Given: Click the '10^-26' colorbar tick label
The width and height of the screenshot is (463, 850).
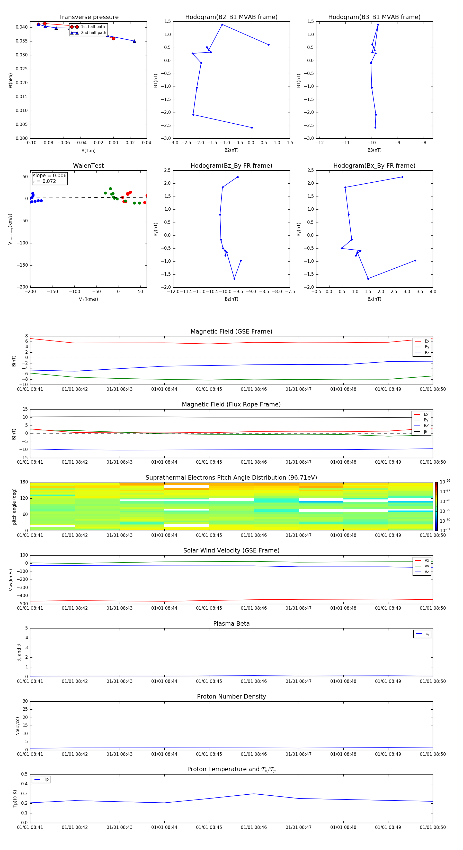Looking at the screenshot, I should tap(445, 482).
